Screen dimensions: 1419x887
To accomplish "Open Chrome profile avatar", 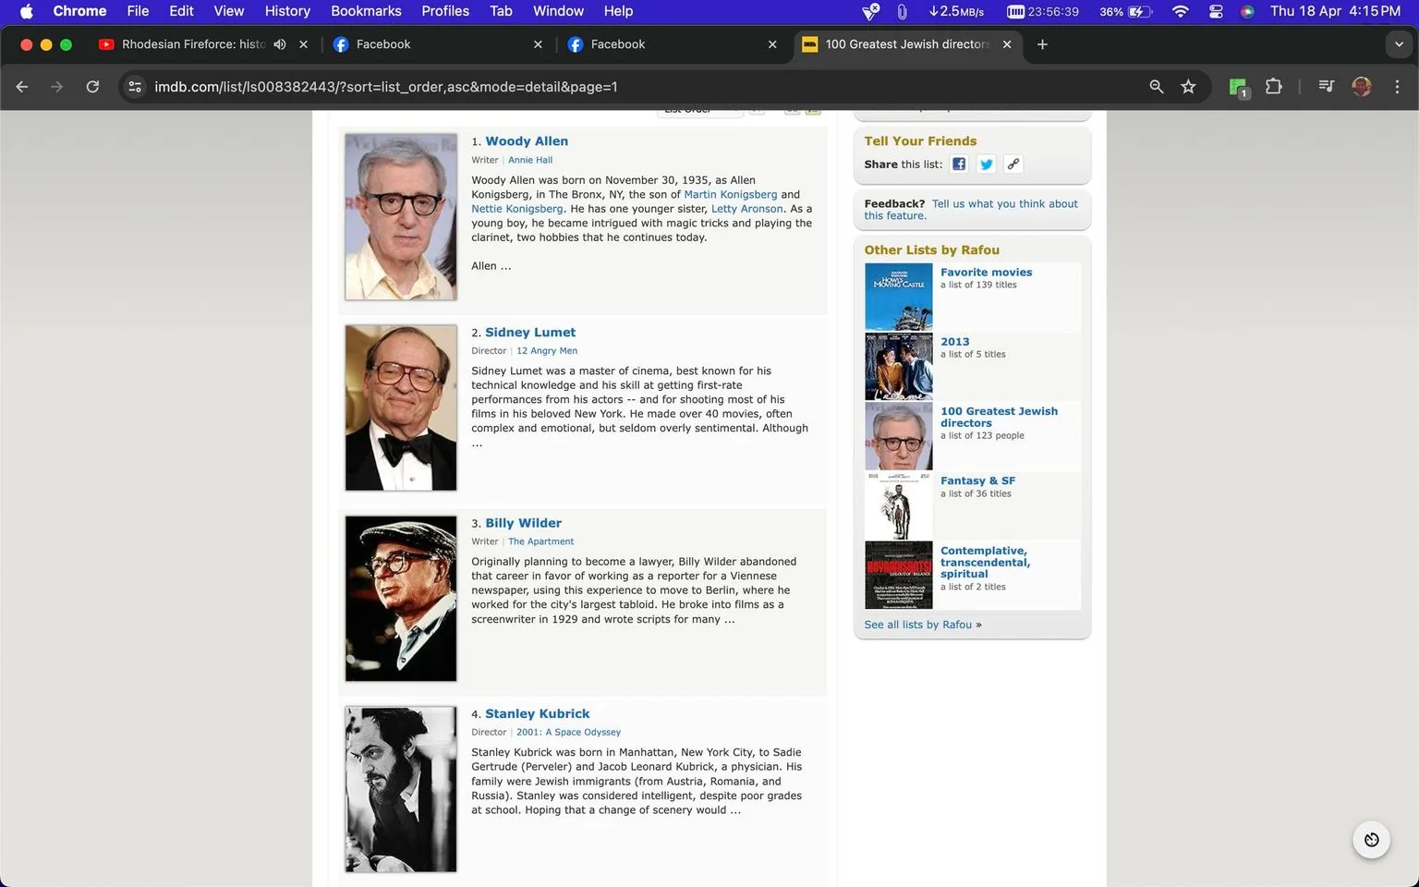I will [x=1361, y=87].
